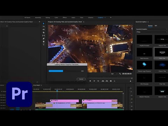The image size is (168, 126).
Task: Select the Classic Logo Presents template
Action: pyautogui.click(x=145, y=66)
